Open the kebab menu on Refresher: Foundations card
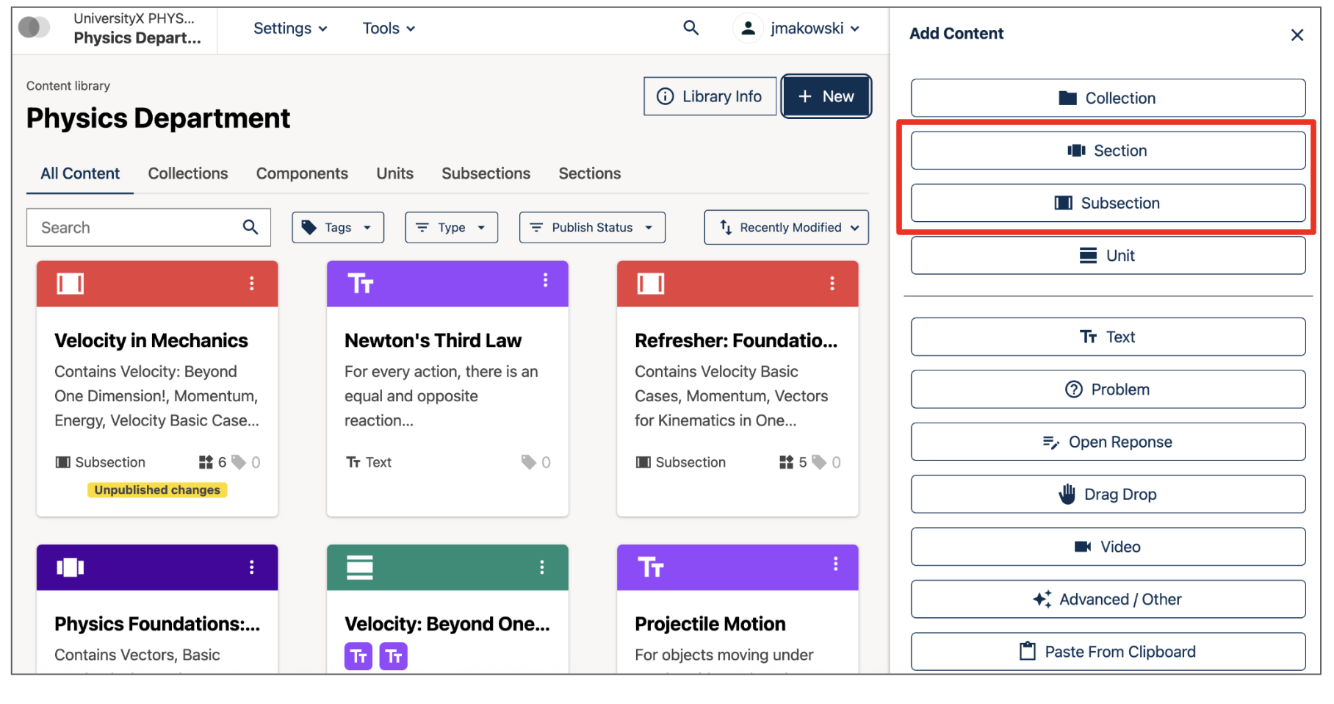 point(832,283)
